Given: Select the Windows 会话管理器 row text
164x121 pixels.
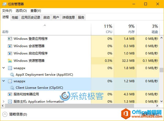Looking at the screenshot, I should (x=29, y=46).
